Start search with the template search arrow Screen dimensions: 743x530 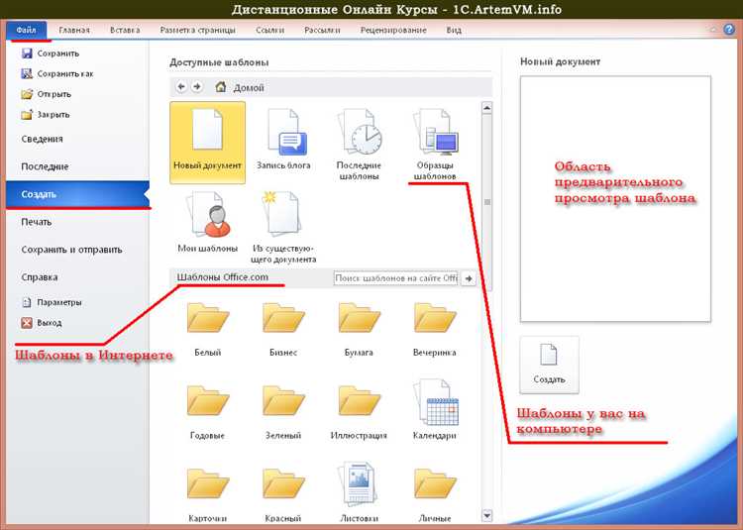click(x=469, y=278)
